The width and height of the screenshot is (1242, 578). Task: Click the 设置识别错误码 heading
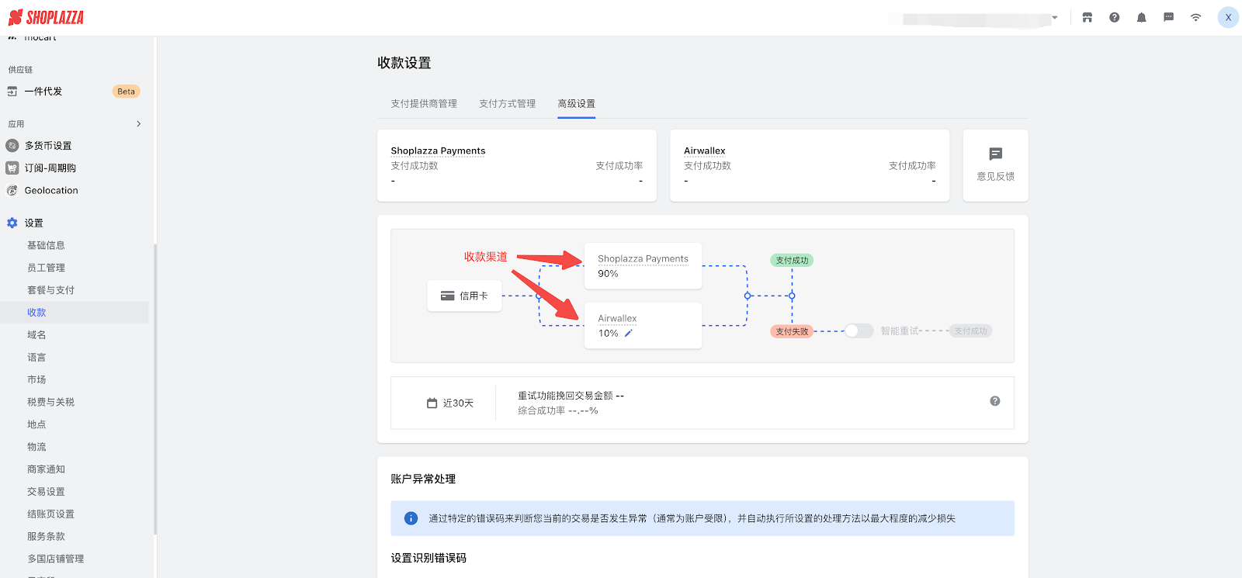pyautogui.click(x=428, y=559)
